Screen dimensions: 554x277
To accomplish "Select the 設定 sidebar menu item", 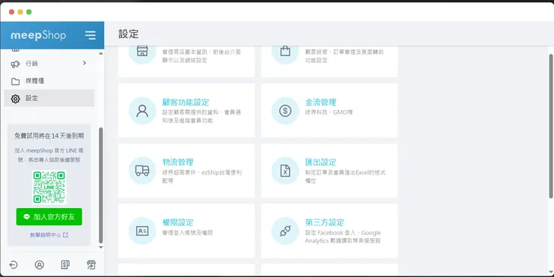I will pos(49,98).
